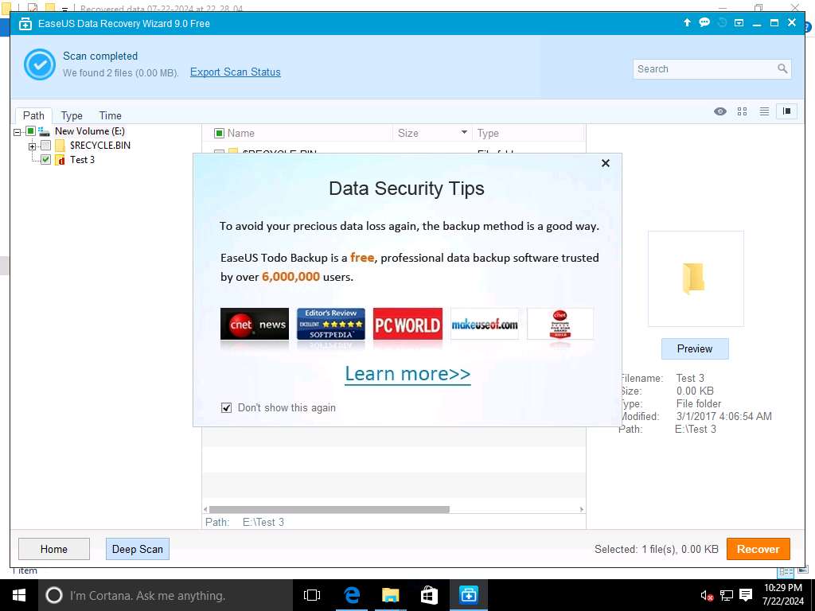This screenshot has height=611, width=815.
Task: Open Task View from the taskbar
Action: (312, 595)
